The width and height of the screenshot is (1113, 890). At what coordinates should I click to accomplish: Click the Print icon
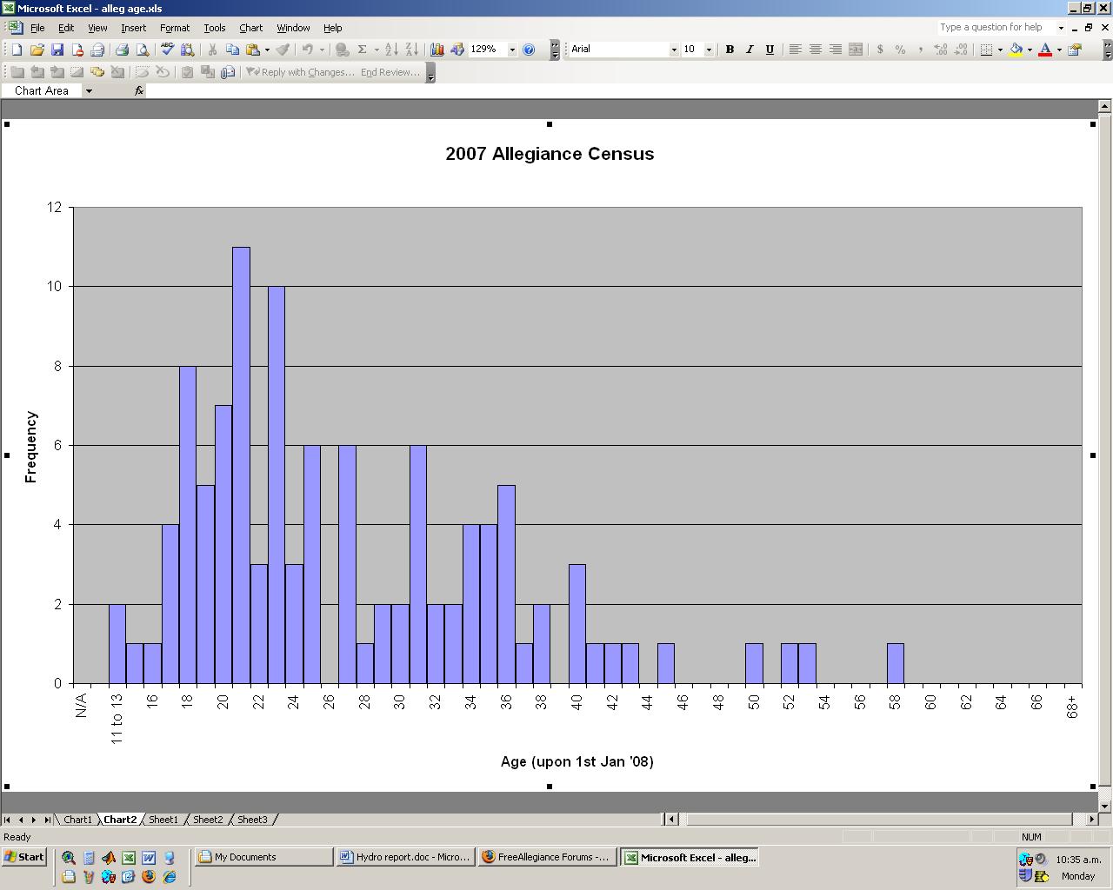pyautogui.click(x=123, y=50)
